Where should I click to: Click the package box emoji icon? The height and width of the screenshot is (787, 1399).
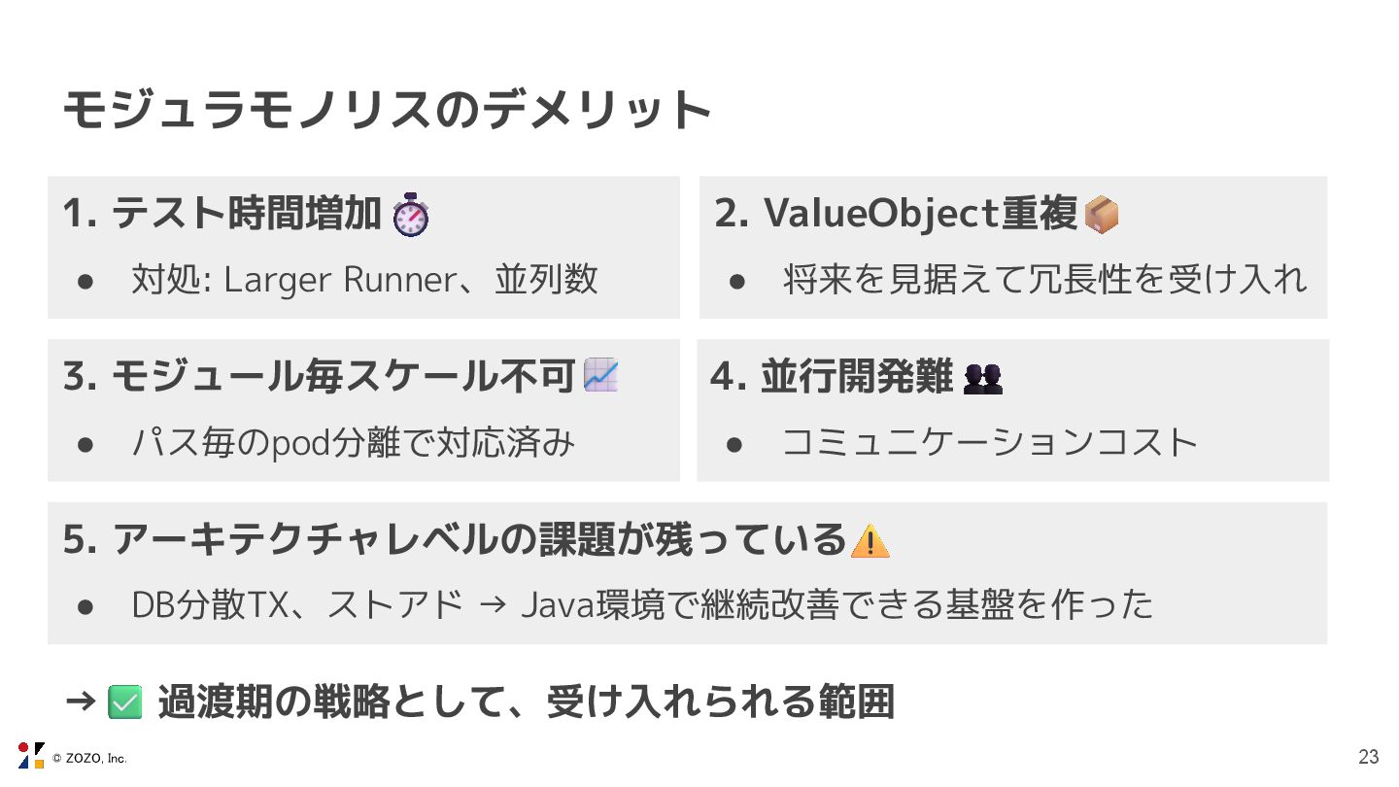click(1101, 214)
